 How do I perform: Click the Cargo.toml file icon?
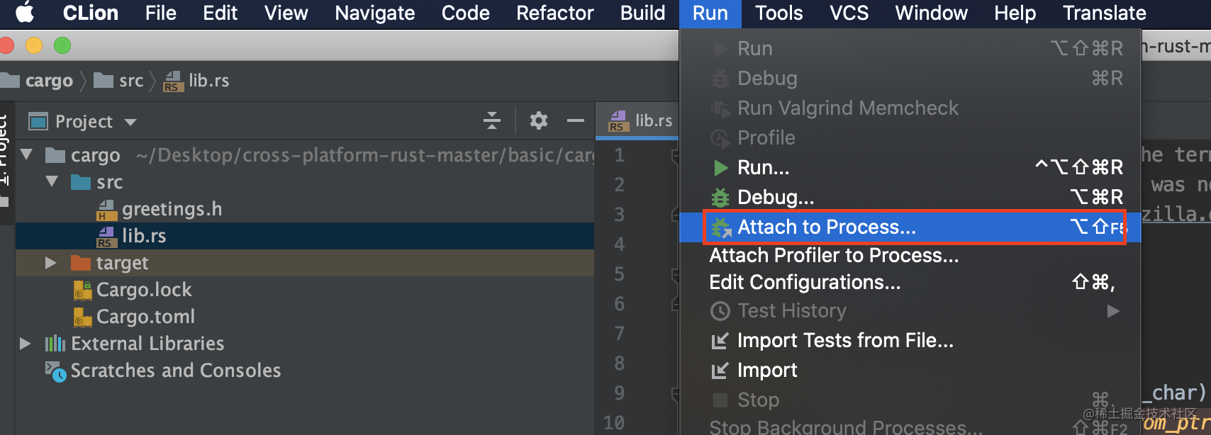(83, 317)
